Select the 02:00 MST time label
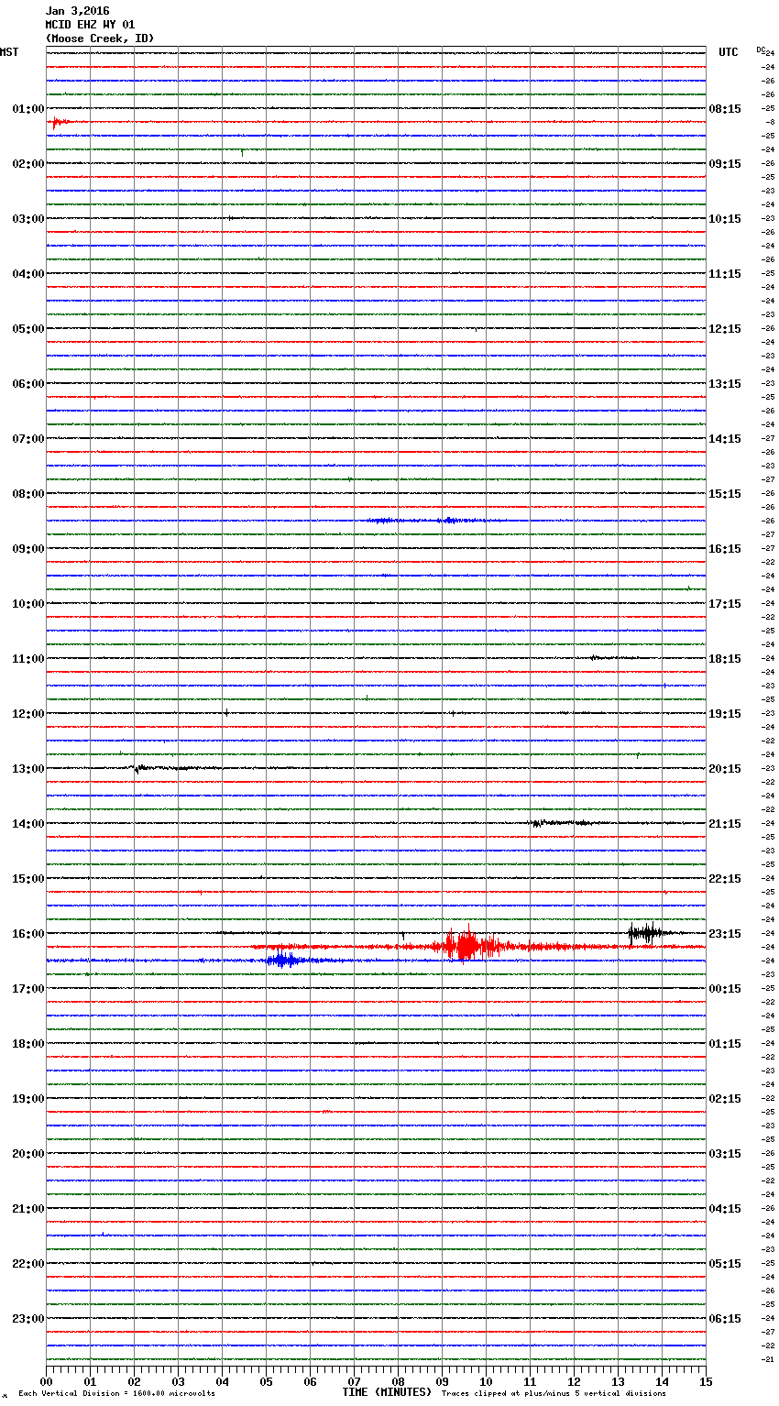 [x=28, y=163]
